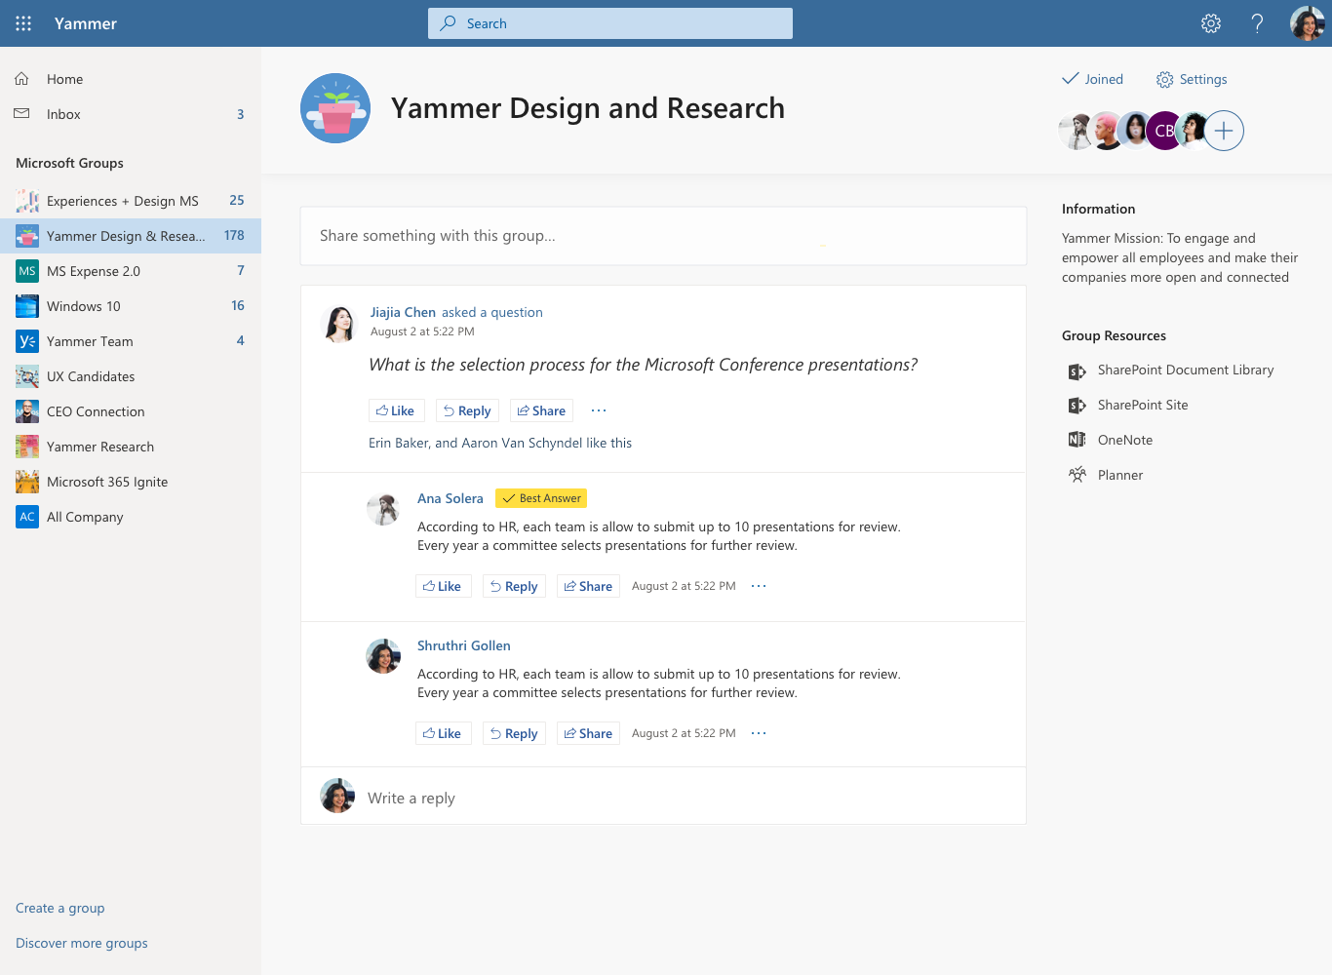This screenshot has width=1332, height=975.
Task: Like Ana Solera's answer
Action: pos(442,586)
